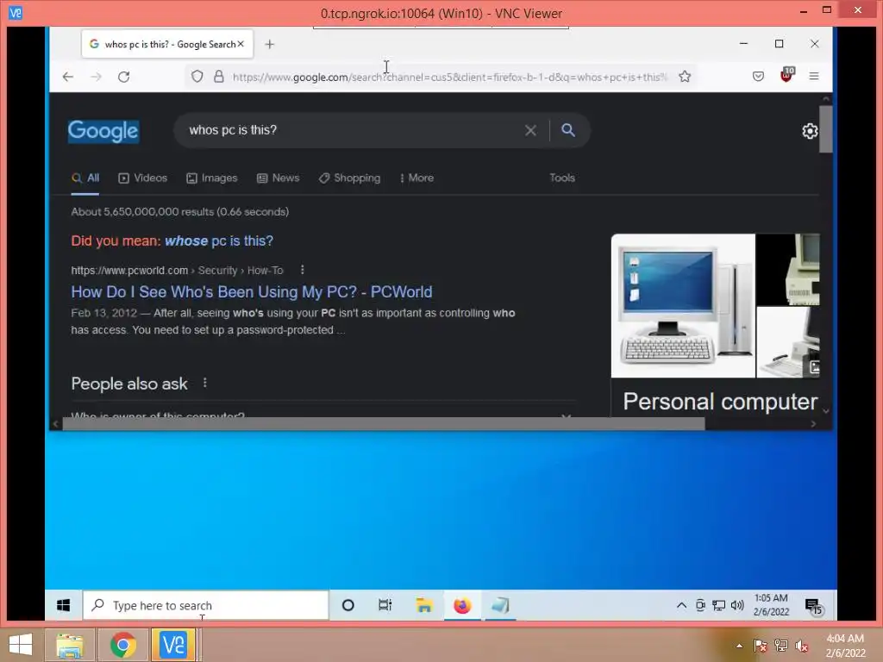Open a new Firefox tab

pos(270,44)
